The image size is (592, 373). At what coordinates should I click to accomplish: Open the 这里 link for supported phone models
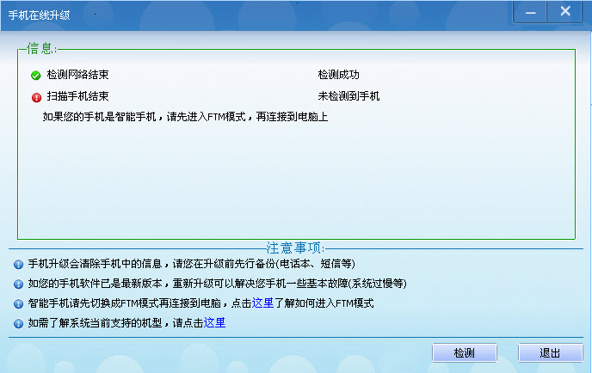pos(214,323)
